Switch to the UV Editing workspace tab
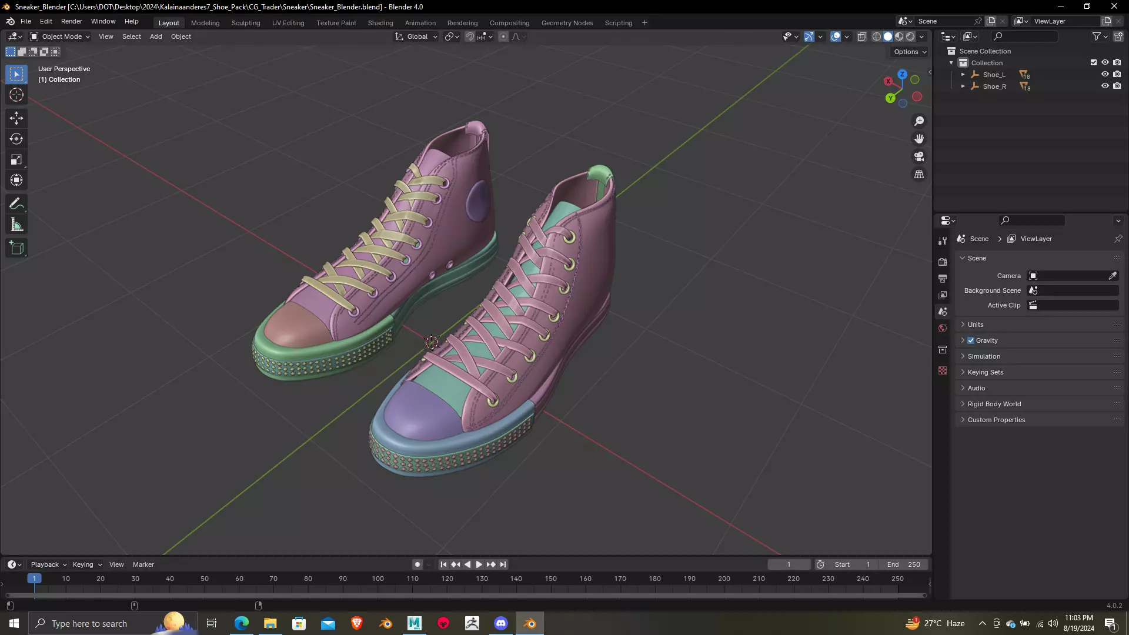Screen dimensions: 1129x635 pos(288,23)
